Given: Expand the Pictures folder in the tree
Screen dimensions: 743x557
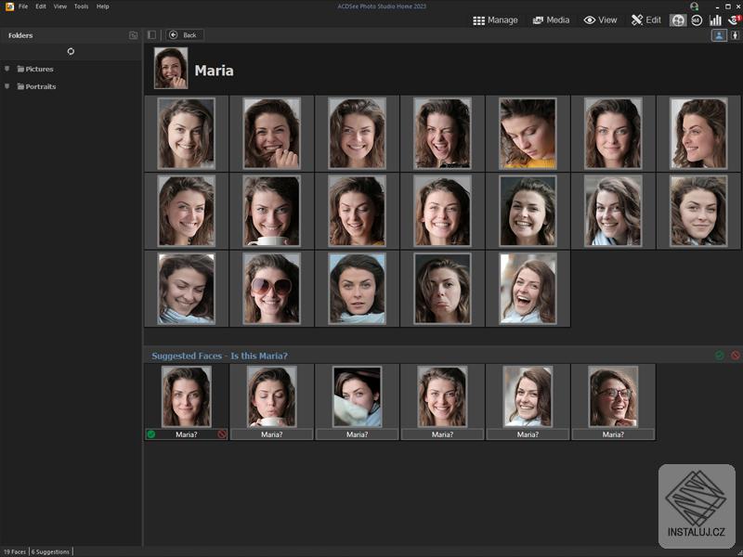Looking at the screenshot, I should pos(8,69).
